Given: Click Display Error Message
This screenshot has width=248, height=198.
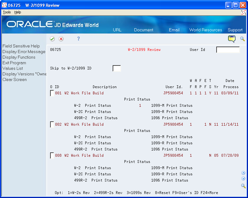Looking at the screenshot, I should 24,52.
